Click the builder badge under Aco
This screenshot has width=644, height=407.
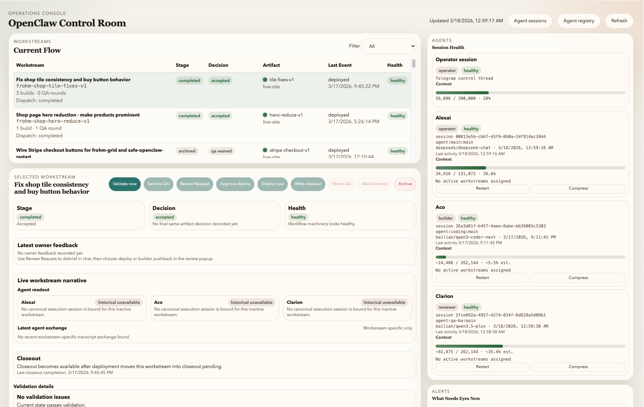(x=445, y=218)
